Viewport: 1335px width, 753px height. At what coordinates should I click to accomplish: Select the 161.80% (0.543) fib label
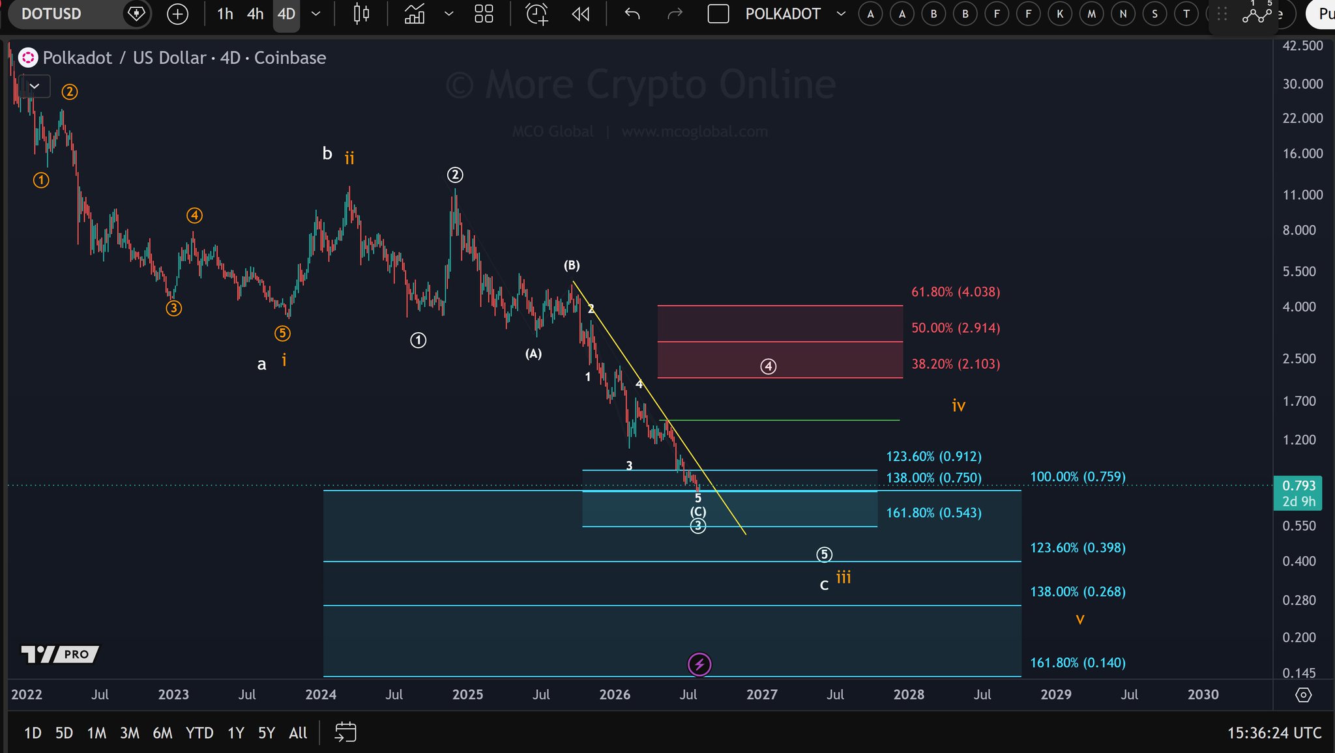click(x=933, y=513)
